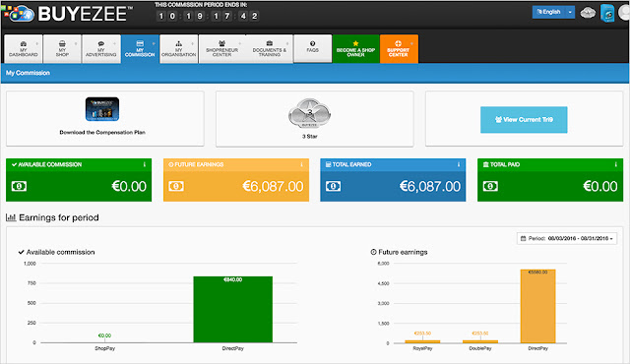Download the Compensation Plan thumbnail

tap(102, 109)
